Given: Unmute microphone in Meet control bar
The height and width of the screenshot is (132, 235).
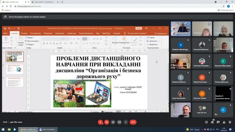Looking at the screenshot, I should coord(100,122).
